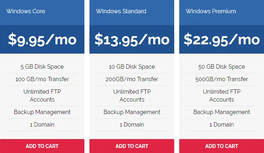Click the 500GB/mo Transfer feature
Screen dimensions: 264x153
click(221, 79)
